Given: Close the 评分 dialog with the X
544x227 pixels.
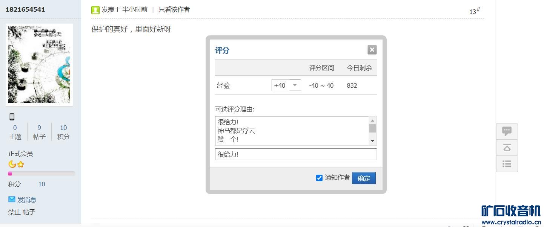Looking at the screenshot, I should (x=372, y=50).
